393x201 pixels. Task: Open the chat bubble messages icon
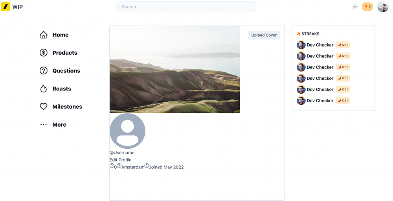[355, 7]
